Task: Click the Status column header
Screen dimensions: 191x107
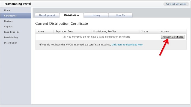Action: tap(145, 32)
